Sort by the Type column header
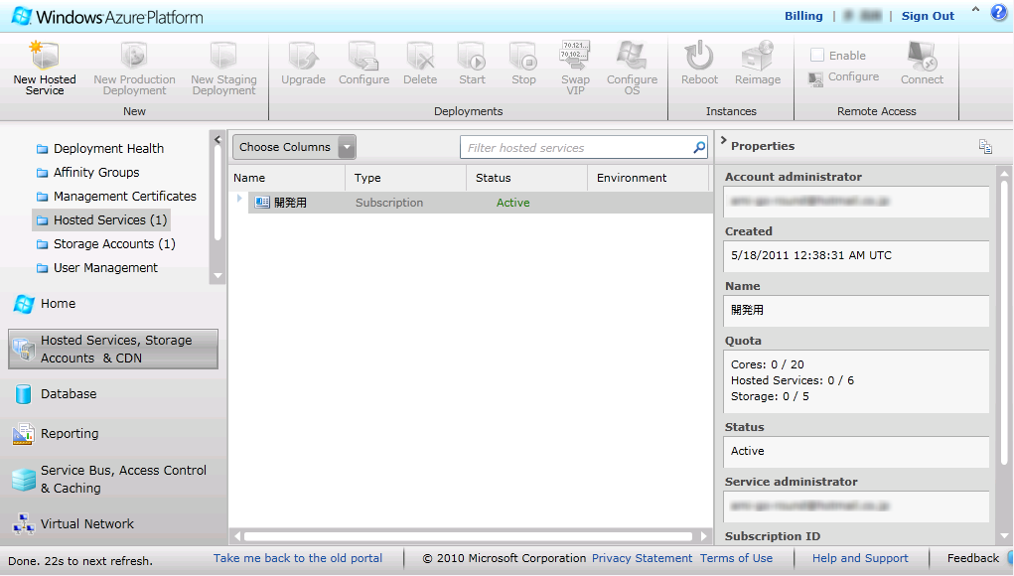Screen dimensions: 1014x576 (406, 178)
